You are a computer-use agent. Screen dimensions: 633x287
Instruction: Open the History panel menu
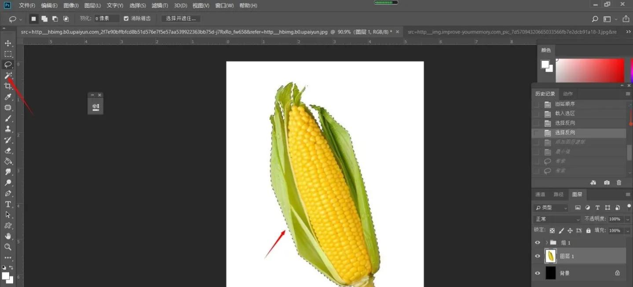[x=628, y=94]
